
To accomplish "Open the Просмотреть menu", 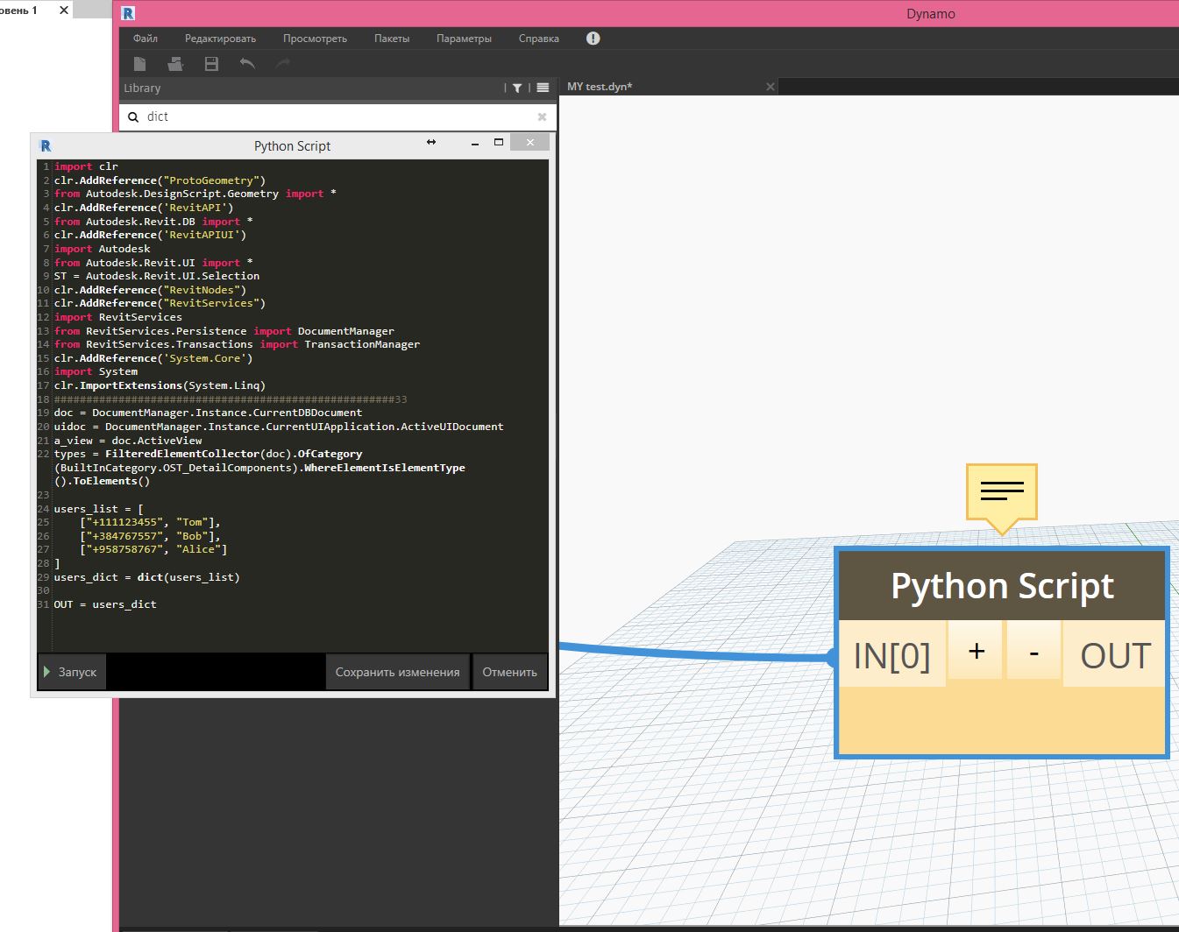I will pos(315,39).
